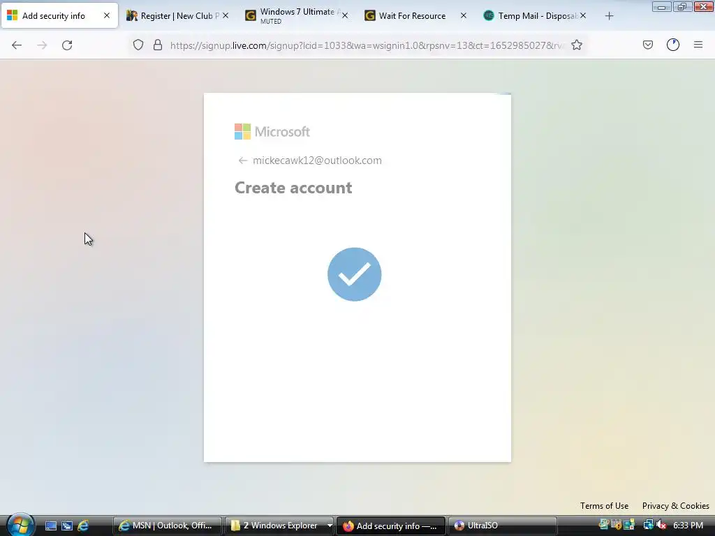Open Firefox account circle icon
The width and height of the screenshot is (715, 536).
coord(673,45)
